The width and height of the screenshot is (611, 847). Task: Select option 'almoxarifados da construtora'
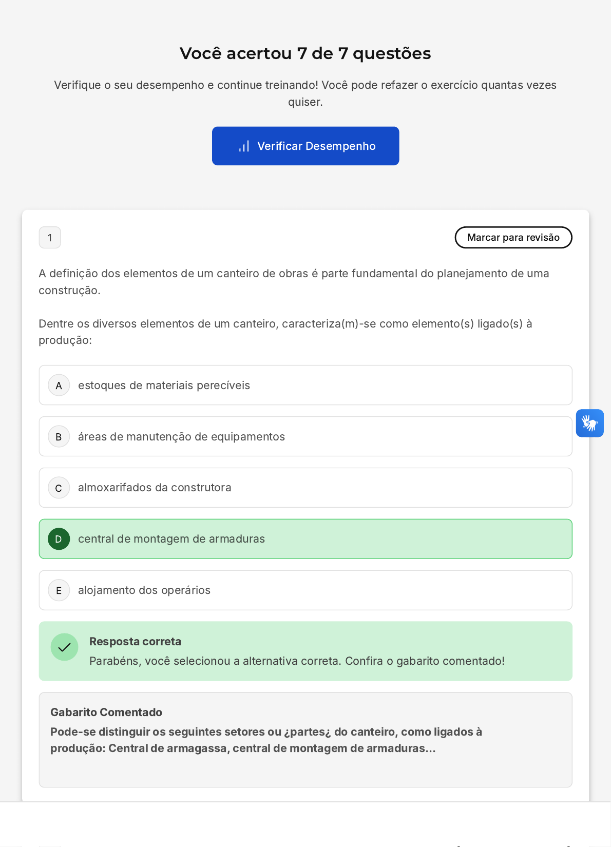(x=155, y=488)
